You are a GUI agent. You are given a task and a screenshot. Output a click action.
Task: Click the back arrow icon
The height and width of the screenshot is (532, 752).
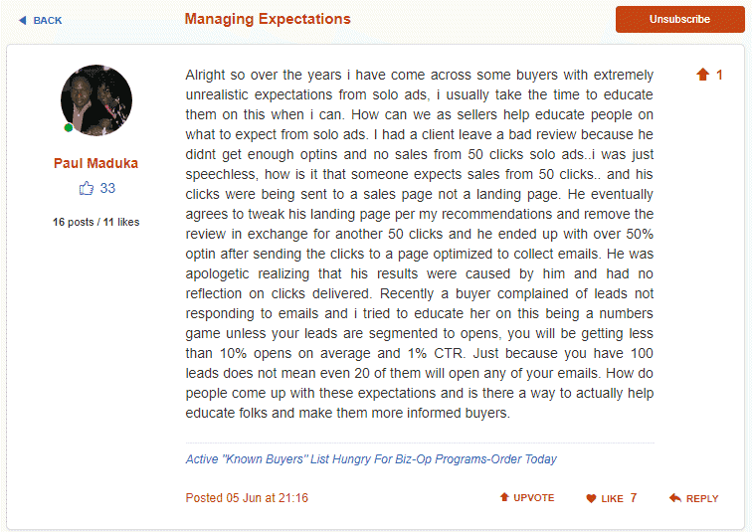tap(22, 20)
